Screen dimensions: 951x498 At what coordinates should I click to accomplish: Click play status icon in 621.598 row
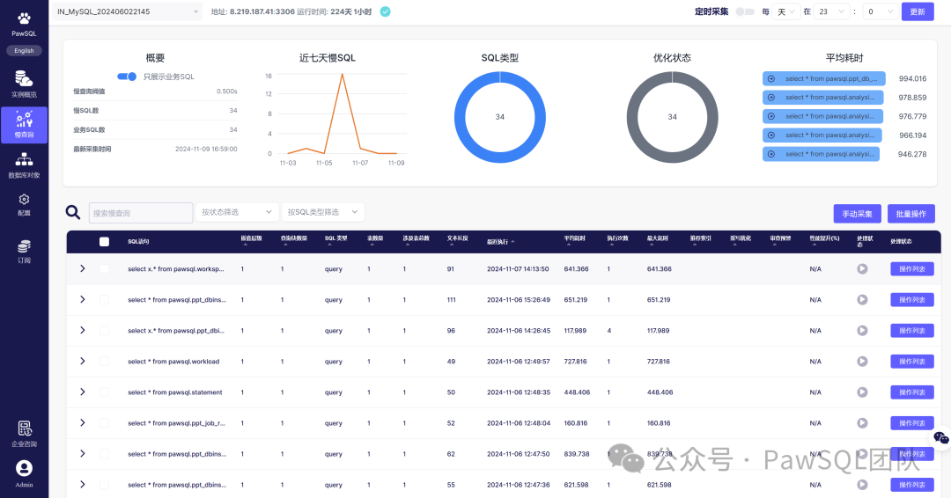pos(862,485)
